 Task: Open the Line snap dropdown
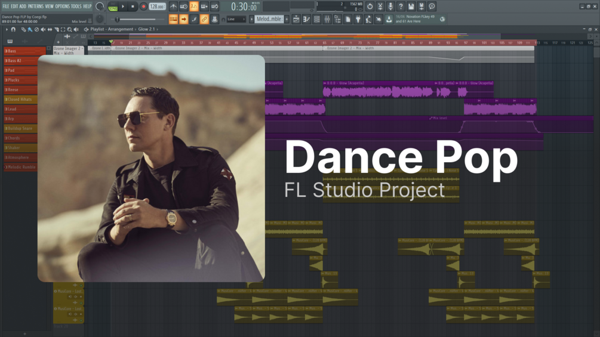point(236,19)
